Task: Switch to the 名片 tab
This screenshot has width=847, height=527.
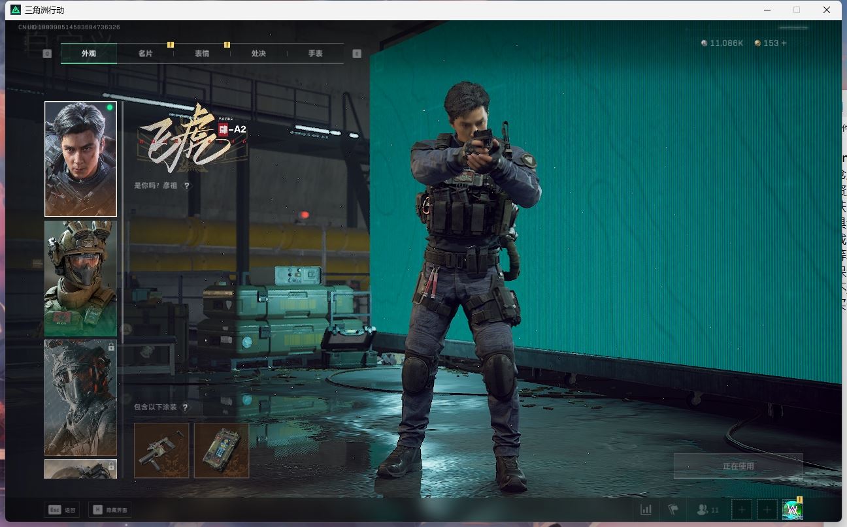Action: coord(145,54)
